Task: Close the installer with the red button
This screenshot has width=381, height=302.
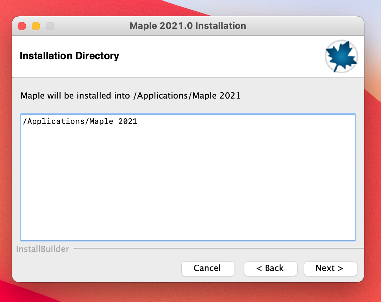Action: click(22, 26)
